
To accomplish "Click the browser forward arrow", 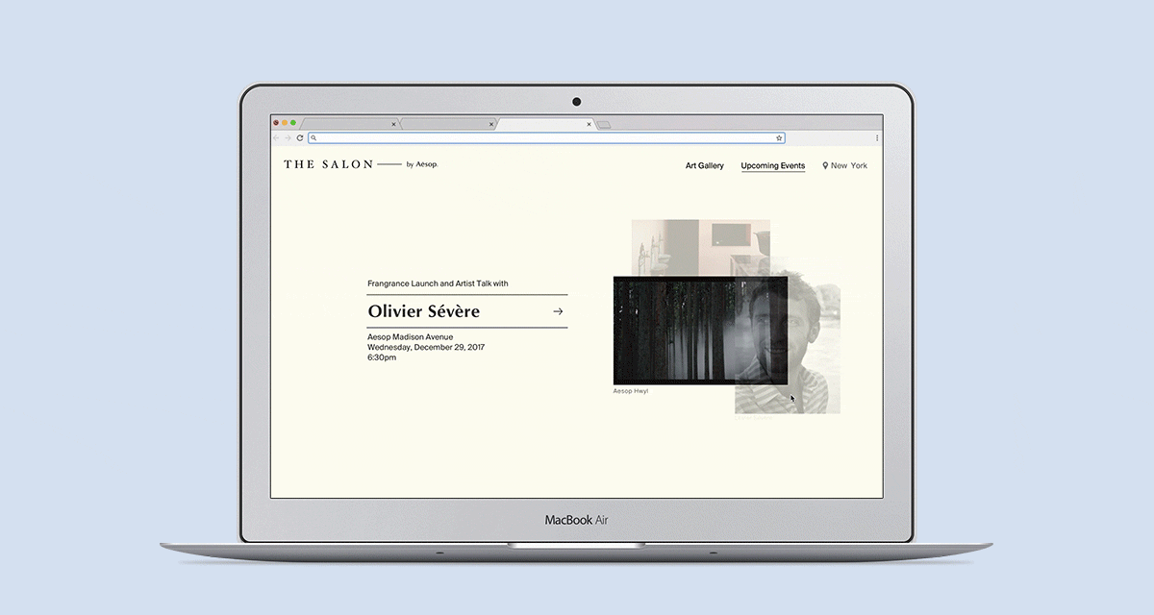I will [288, 138].
